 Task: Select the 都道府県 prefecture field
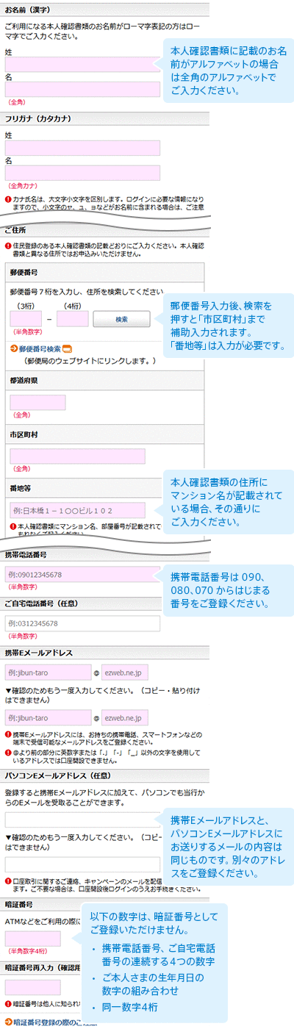click(x=38, y=403)
